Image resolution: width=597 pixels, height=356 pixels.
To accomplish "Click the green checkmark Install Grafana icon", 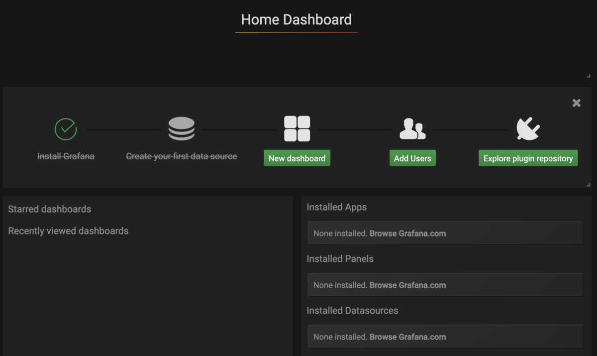I will click(x=66, y=129).
